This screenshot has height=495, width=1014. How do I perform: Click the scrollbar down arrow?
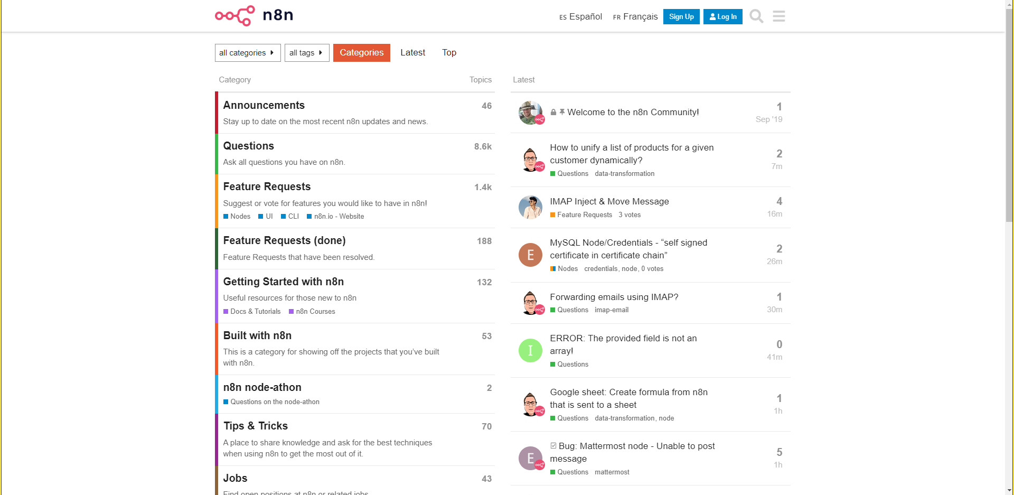click(1009, 490)
